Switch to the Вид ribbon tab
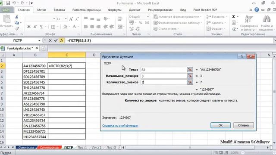 (183, 10)
